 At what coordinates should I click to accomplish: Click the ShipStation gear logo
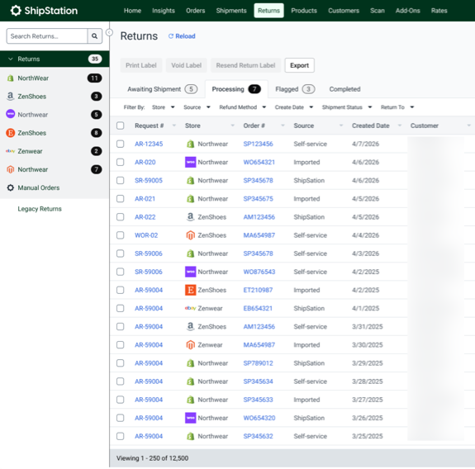pyautogui.click(x=16, y=11)
